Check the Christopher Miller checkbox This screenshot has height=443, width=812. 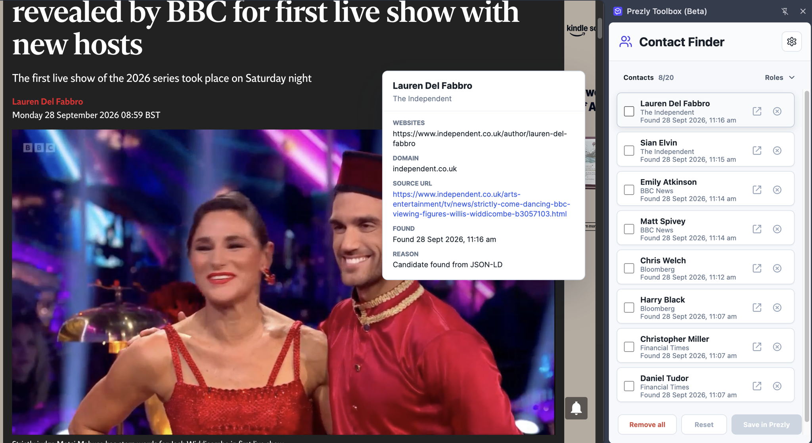click(x=629, y=347)
